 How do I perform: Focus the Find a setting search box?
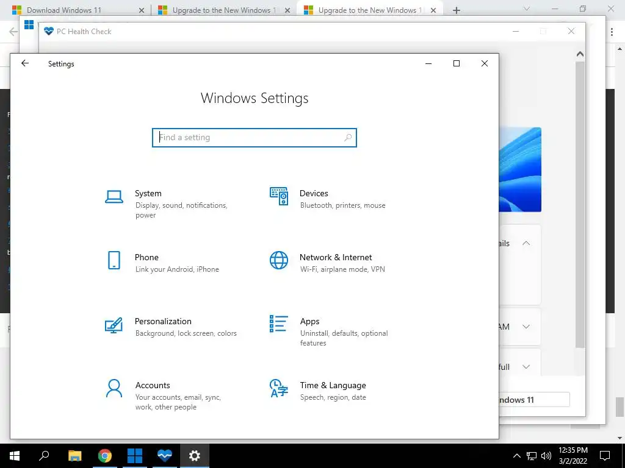[x=255, y=138]
